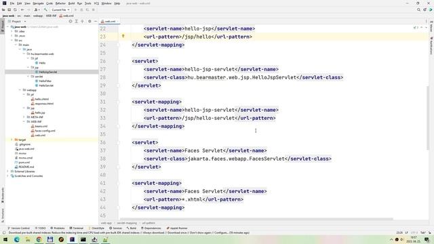Click the Reload from disk icon

15,9
